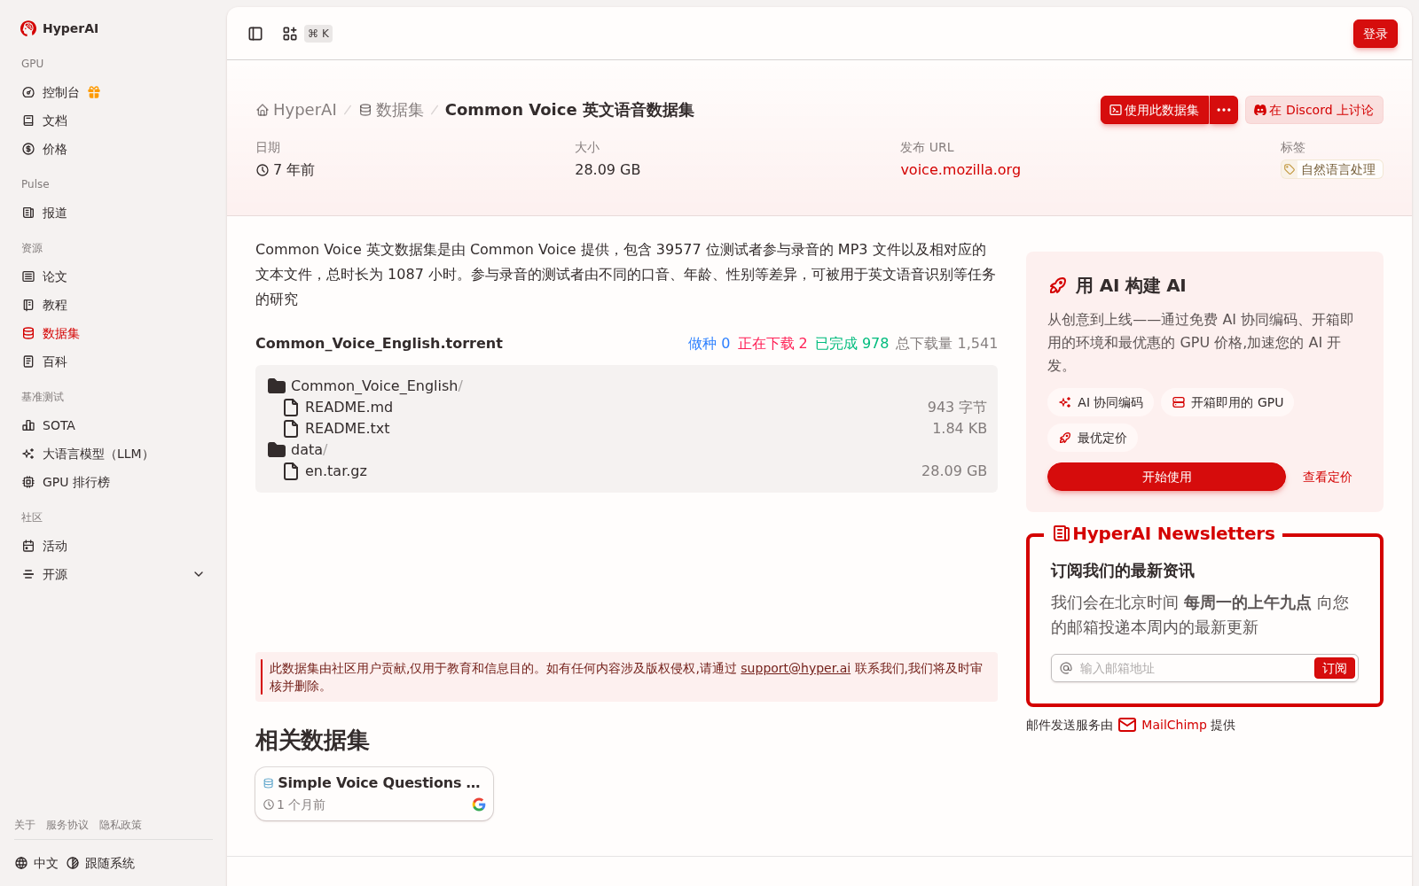Click README.md file icon

(291, 407)
